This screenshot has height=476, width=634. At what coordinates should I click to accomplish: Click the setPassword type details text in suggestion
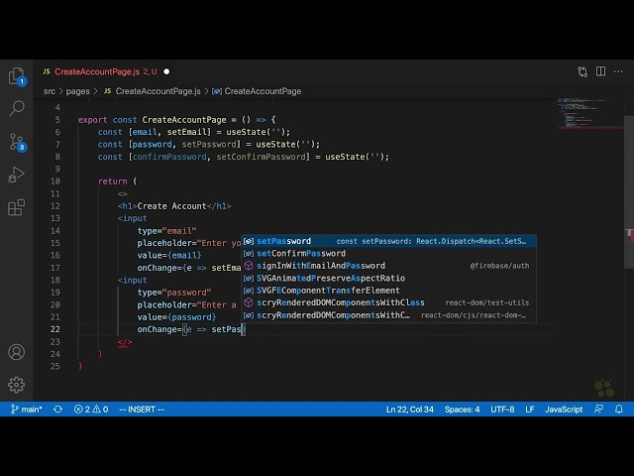point(431,241)
